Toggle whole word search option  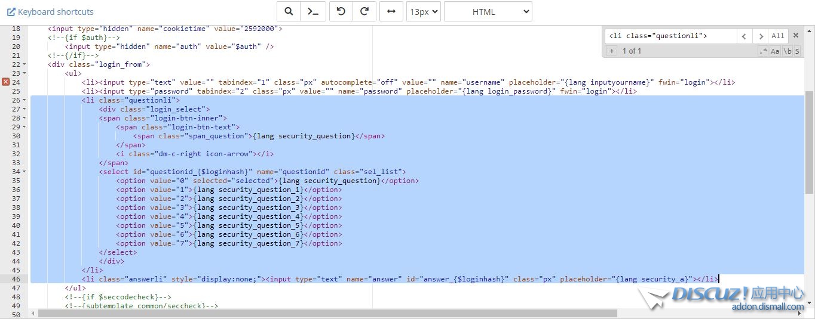click(788, 51)
